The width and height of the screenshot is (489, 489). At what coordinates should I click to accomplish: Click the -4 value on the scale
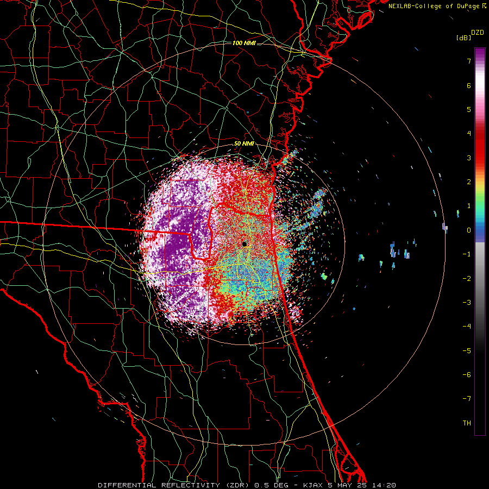tap(467, 326)
